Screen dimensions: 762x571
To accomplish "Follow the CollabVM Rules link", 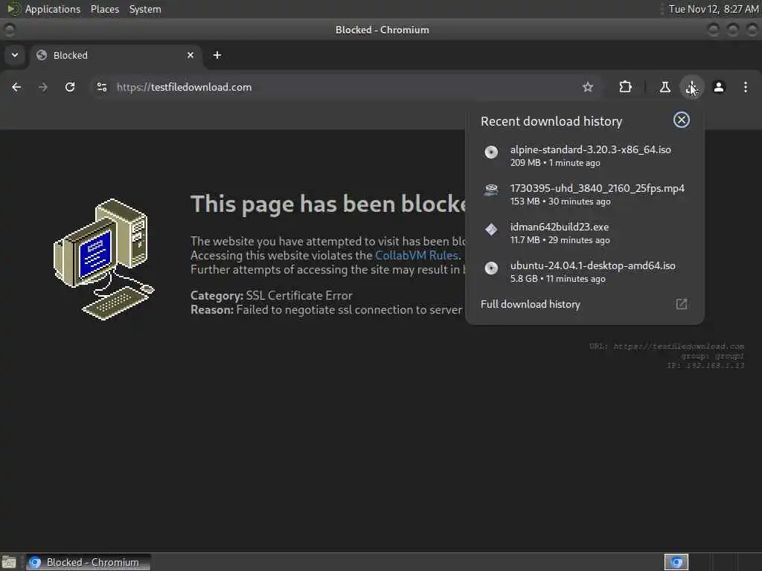I will pos(417,256).
